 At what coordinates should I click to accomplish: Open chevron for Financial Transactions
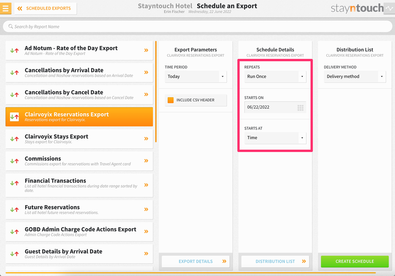click(x=146, y=185)
